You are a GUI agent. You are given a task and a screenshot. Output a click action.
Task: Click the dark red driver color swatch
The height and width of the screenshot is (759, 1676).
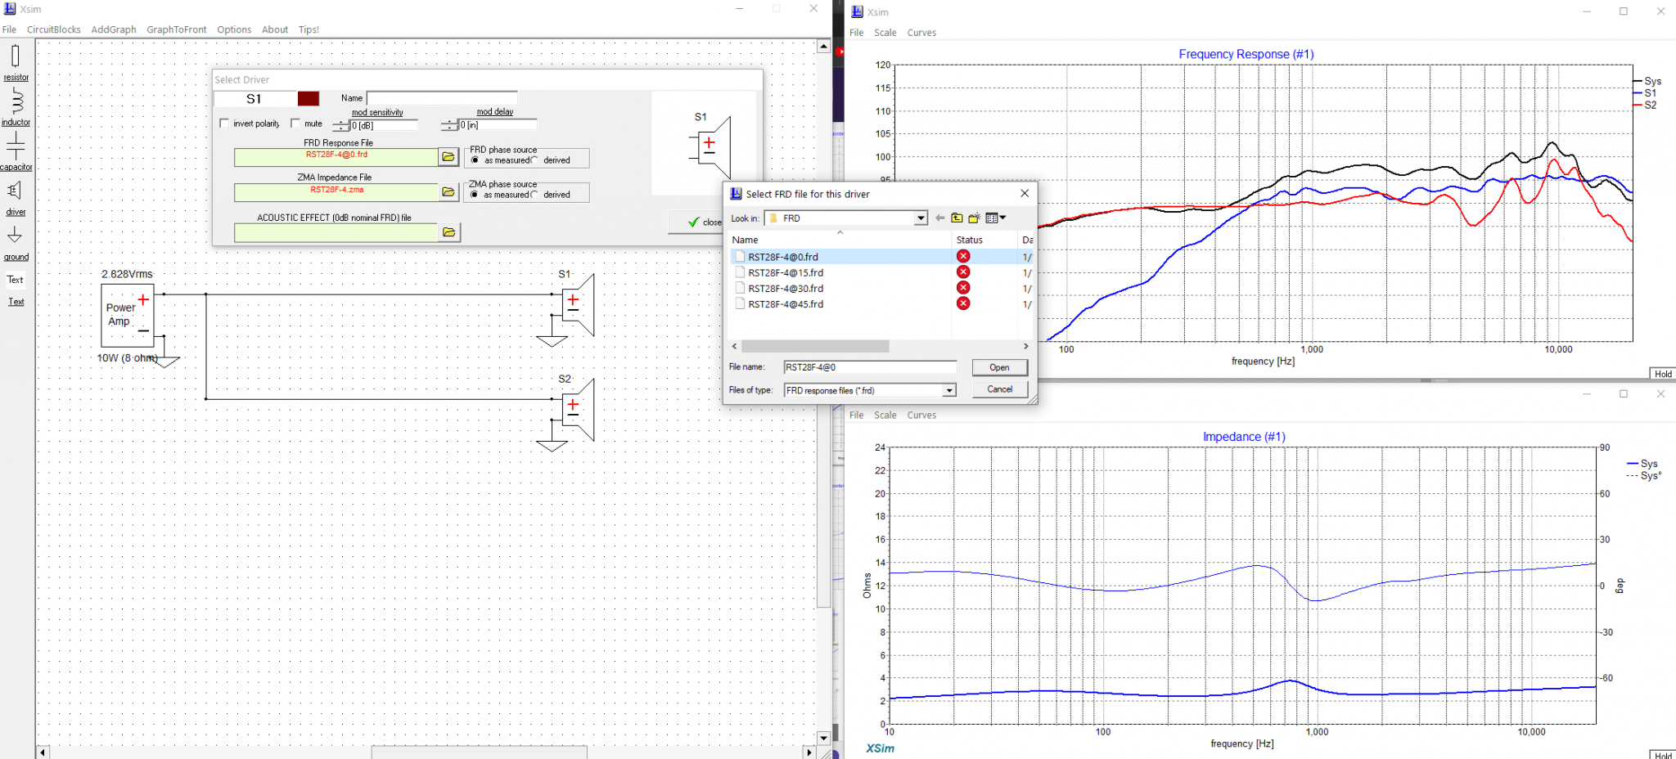click(309, 98)
